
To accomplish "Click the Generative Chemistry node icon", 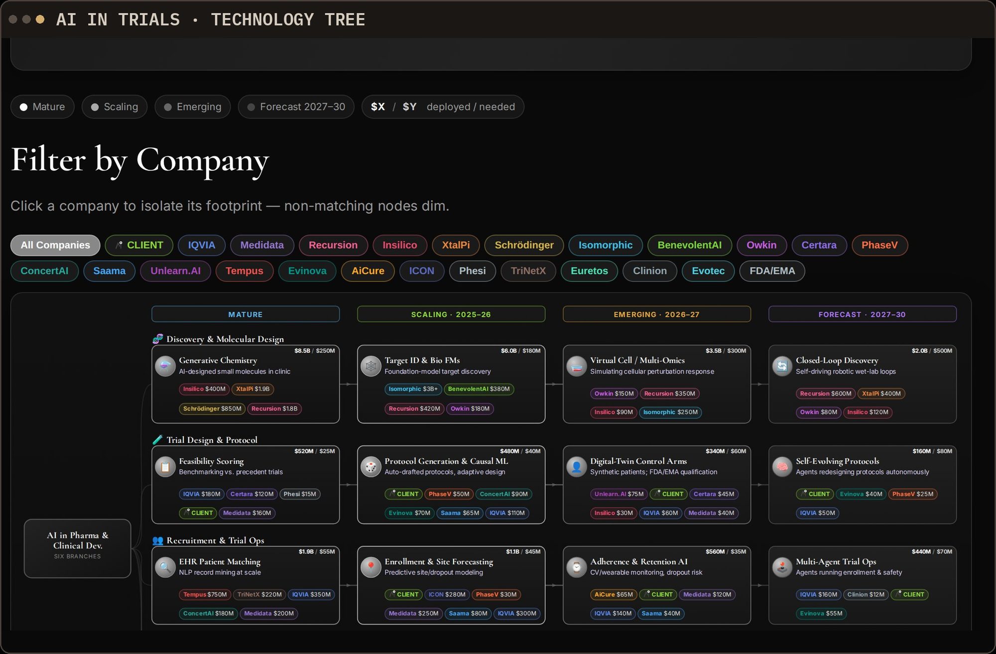I will point(165,366).
